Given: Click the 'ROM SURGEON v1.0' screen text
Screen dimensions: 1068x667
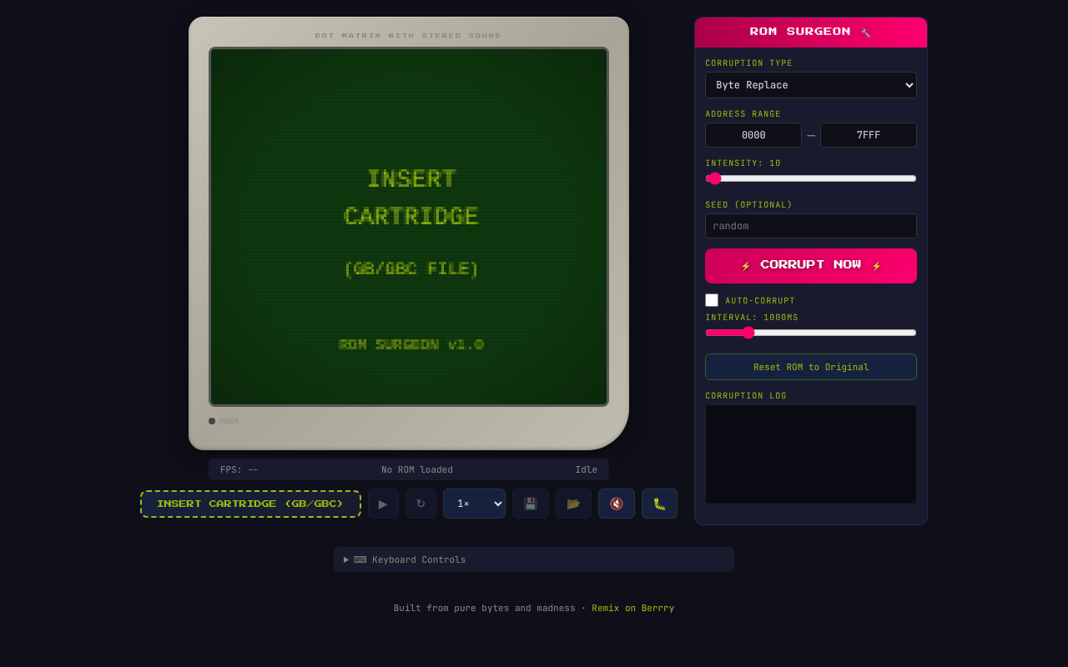Looking at the screenshot, I should (411, 344).
